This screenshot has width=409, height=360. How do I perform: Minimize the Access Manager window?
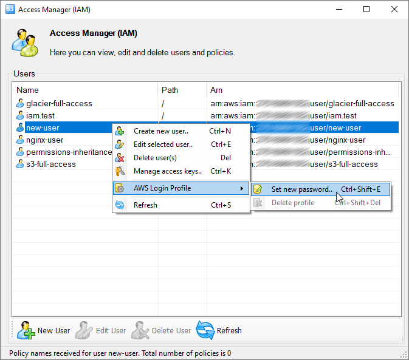339,9
